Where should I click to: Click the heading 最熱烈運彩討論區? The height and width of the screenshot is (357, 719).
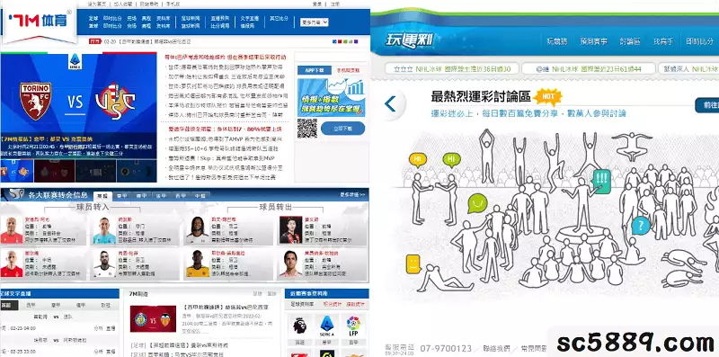click(481, 96)
